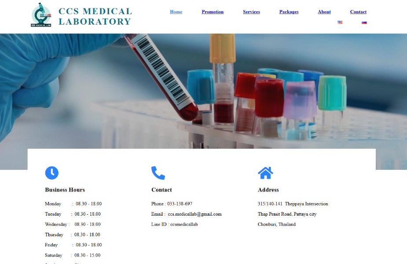Screen dimensions: 407x264
Task: Click the blue phone icon above Contact
Action: (x=158, y=173)
